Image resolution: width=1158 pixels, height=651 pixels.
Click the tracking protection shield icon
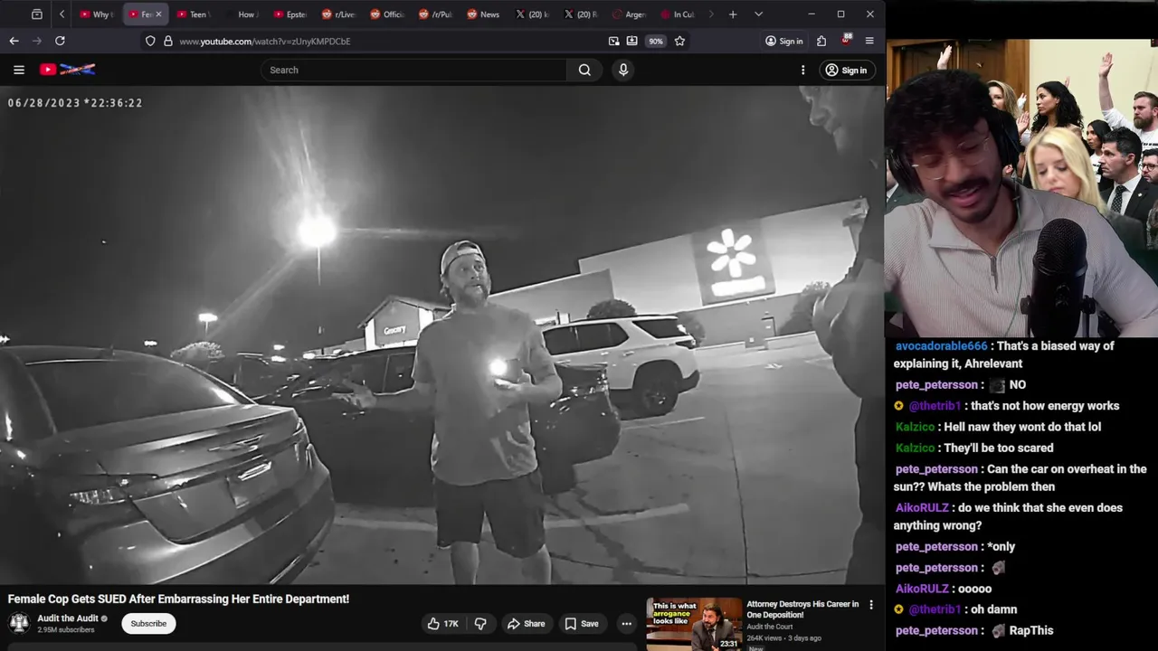[150, 41]
